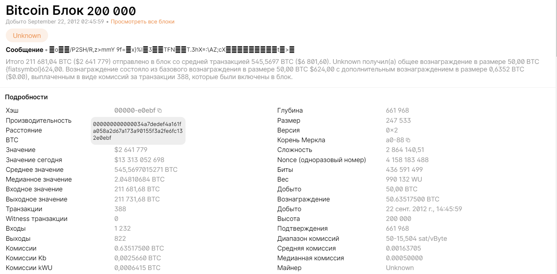Click the Транзакции count 388
The height and width of the screenshot is (274, 557).
pos(120,209)
